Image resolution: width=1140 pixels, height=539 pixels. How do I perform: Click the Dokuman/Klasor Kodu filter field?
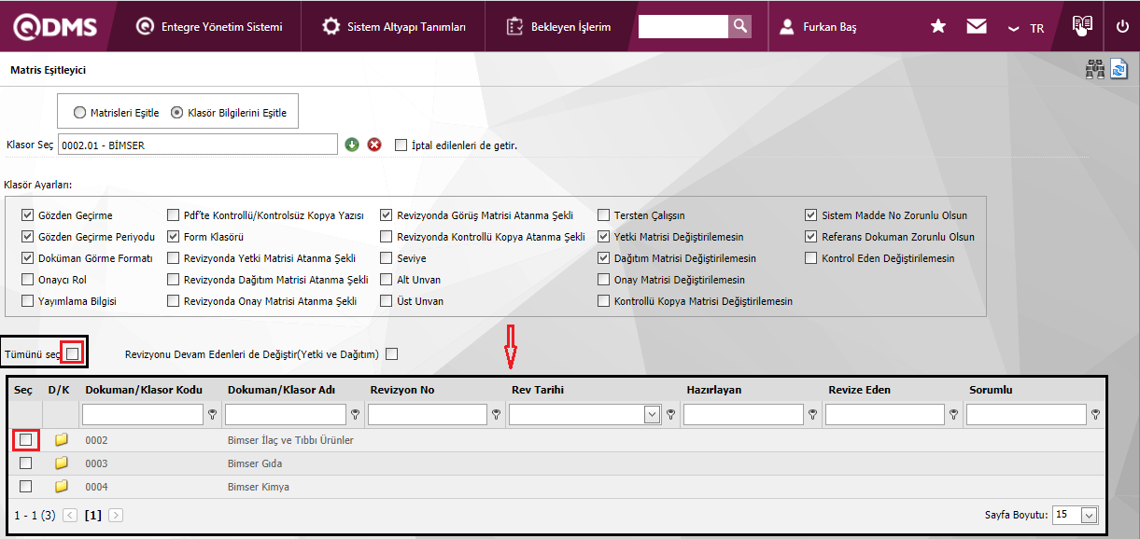pos(142,415)
